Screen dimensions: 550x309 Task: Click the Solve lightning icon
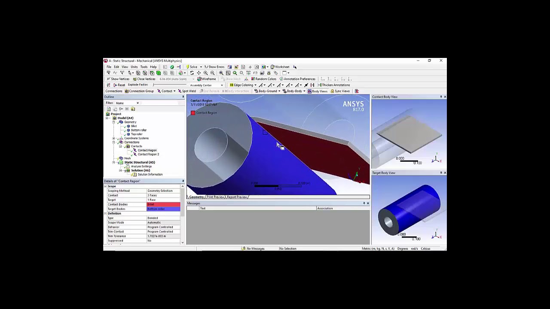coord(187,67)
